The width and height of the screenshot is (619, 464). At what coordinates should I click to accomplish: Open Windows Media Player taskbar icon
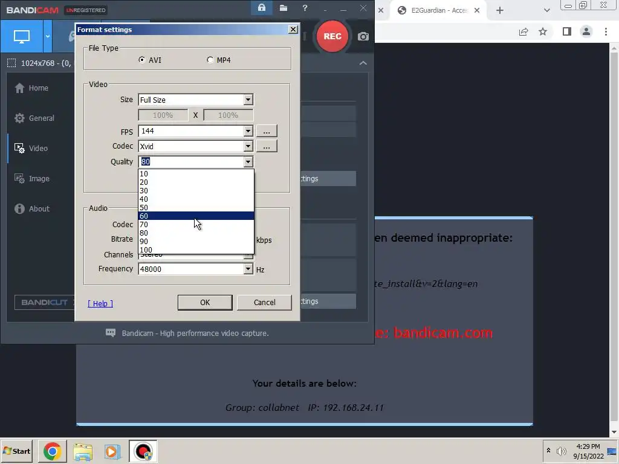click(112, 451)
